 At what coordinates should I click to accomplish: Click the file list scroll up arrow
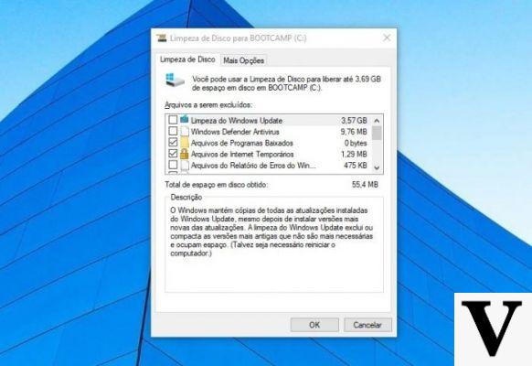coord(377,121)
